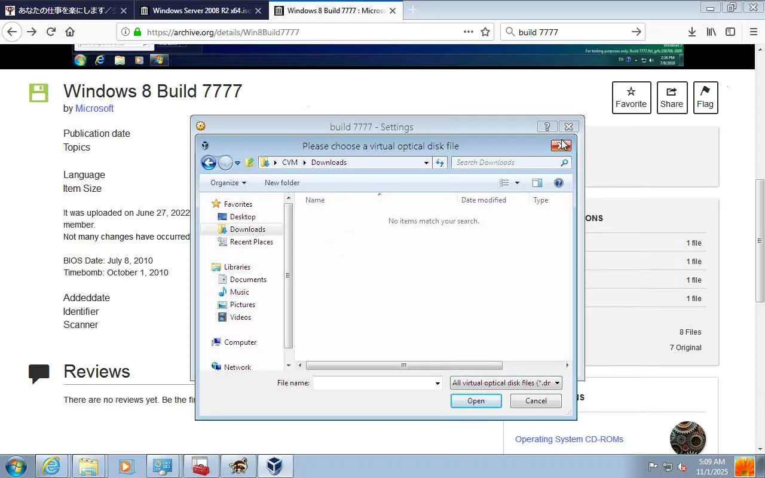Change the file view layout icon
The width and height of the screenshot is (765, 478).
click(x=504, y=183)
